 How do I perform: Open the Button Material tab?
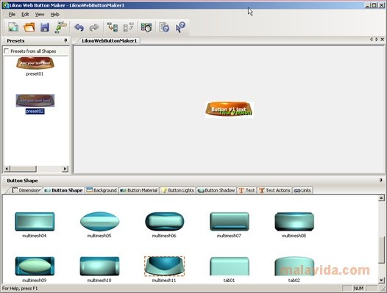tap(139, 190)
